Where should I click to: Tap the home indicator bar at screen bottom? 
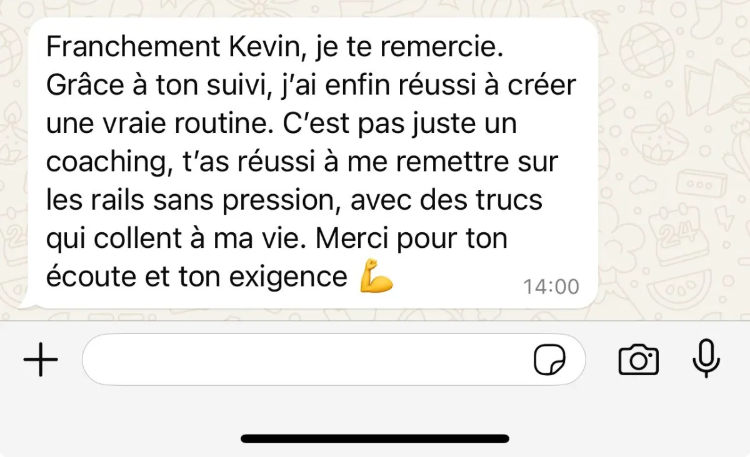point(375,438)
